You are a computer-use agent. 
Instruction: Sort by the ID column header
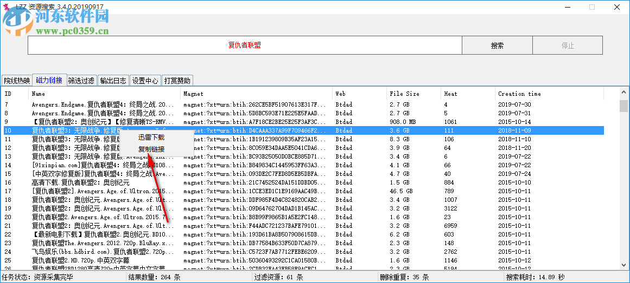(15, 94)
